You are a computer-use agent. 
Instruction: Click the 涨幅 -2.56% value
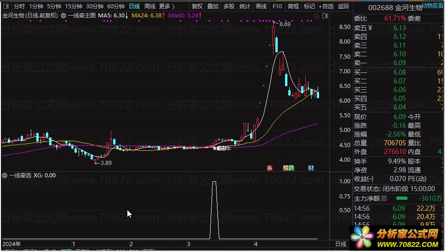pos(396,134)
